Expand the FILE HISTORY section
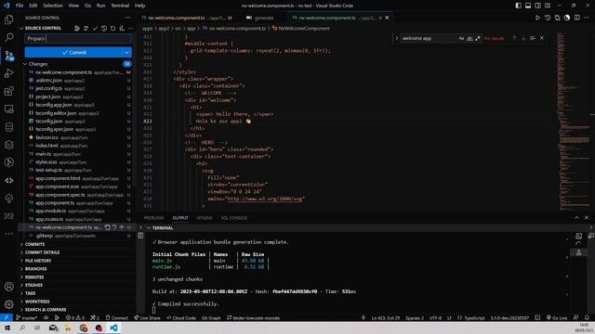Image resolution: width=595 pixels, height=334 pixels. click(38, 261)
